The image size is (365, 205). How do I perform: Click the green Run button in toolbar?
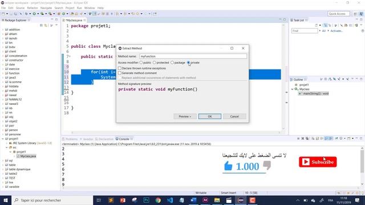tap(34, 14)
